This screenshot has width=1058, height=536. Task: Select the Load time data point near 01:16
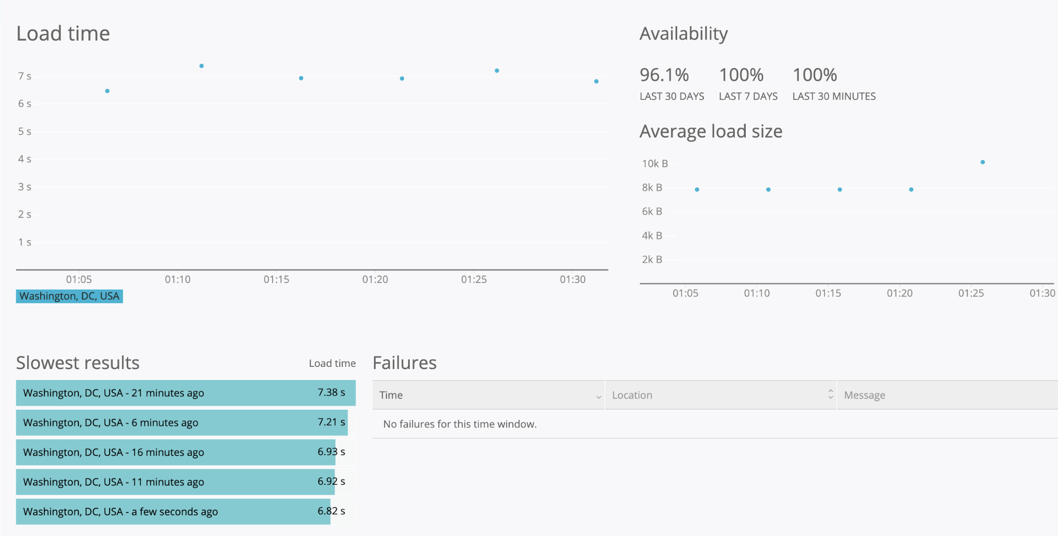coord(301,78)
